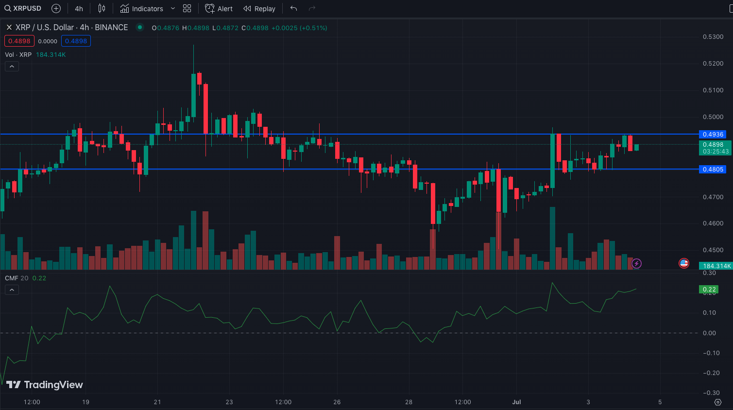Click the 0.4936 horizontal line price label

pos(713,134)
